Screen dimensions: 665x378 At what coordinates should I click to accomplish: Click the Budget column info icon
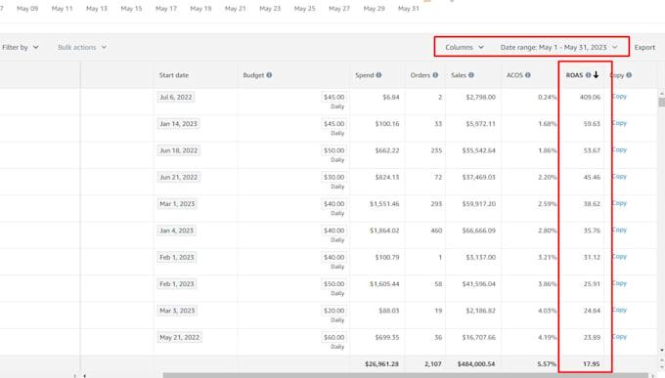pos(269,75)
